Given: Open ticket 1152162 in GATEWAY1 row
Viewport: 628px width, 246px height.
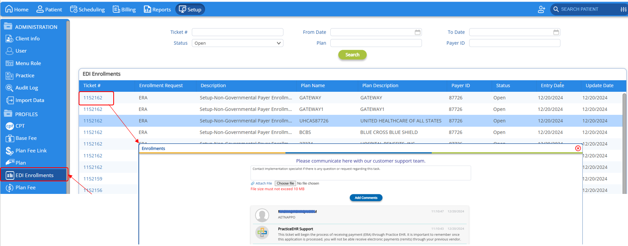Looking at the screenshot, I should (93, 109).
